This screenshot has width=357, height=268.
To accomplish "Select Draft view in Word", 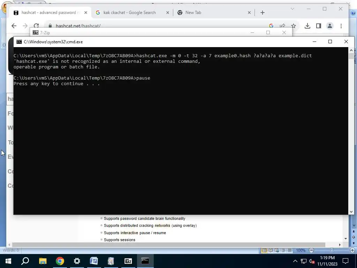I will (290, 250).
